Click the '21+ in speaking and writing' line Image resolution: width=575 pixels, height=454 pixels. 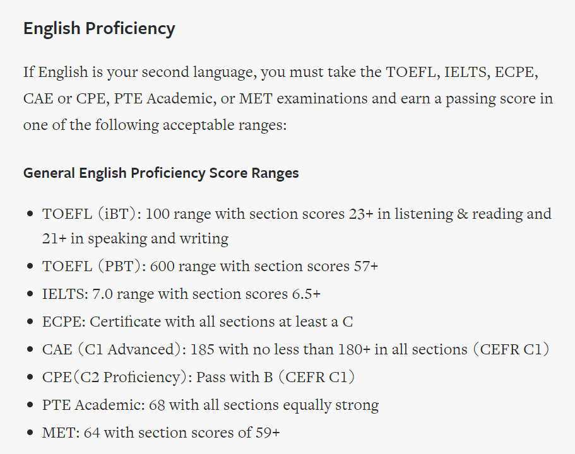135,238
